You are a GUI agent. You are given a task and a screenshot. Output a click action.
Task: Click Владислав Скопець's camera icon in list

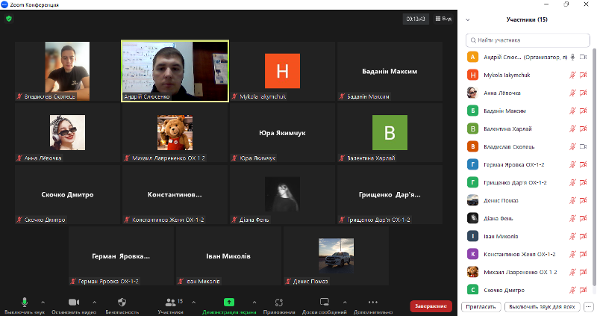[x=584, y=146]
